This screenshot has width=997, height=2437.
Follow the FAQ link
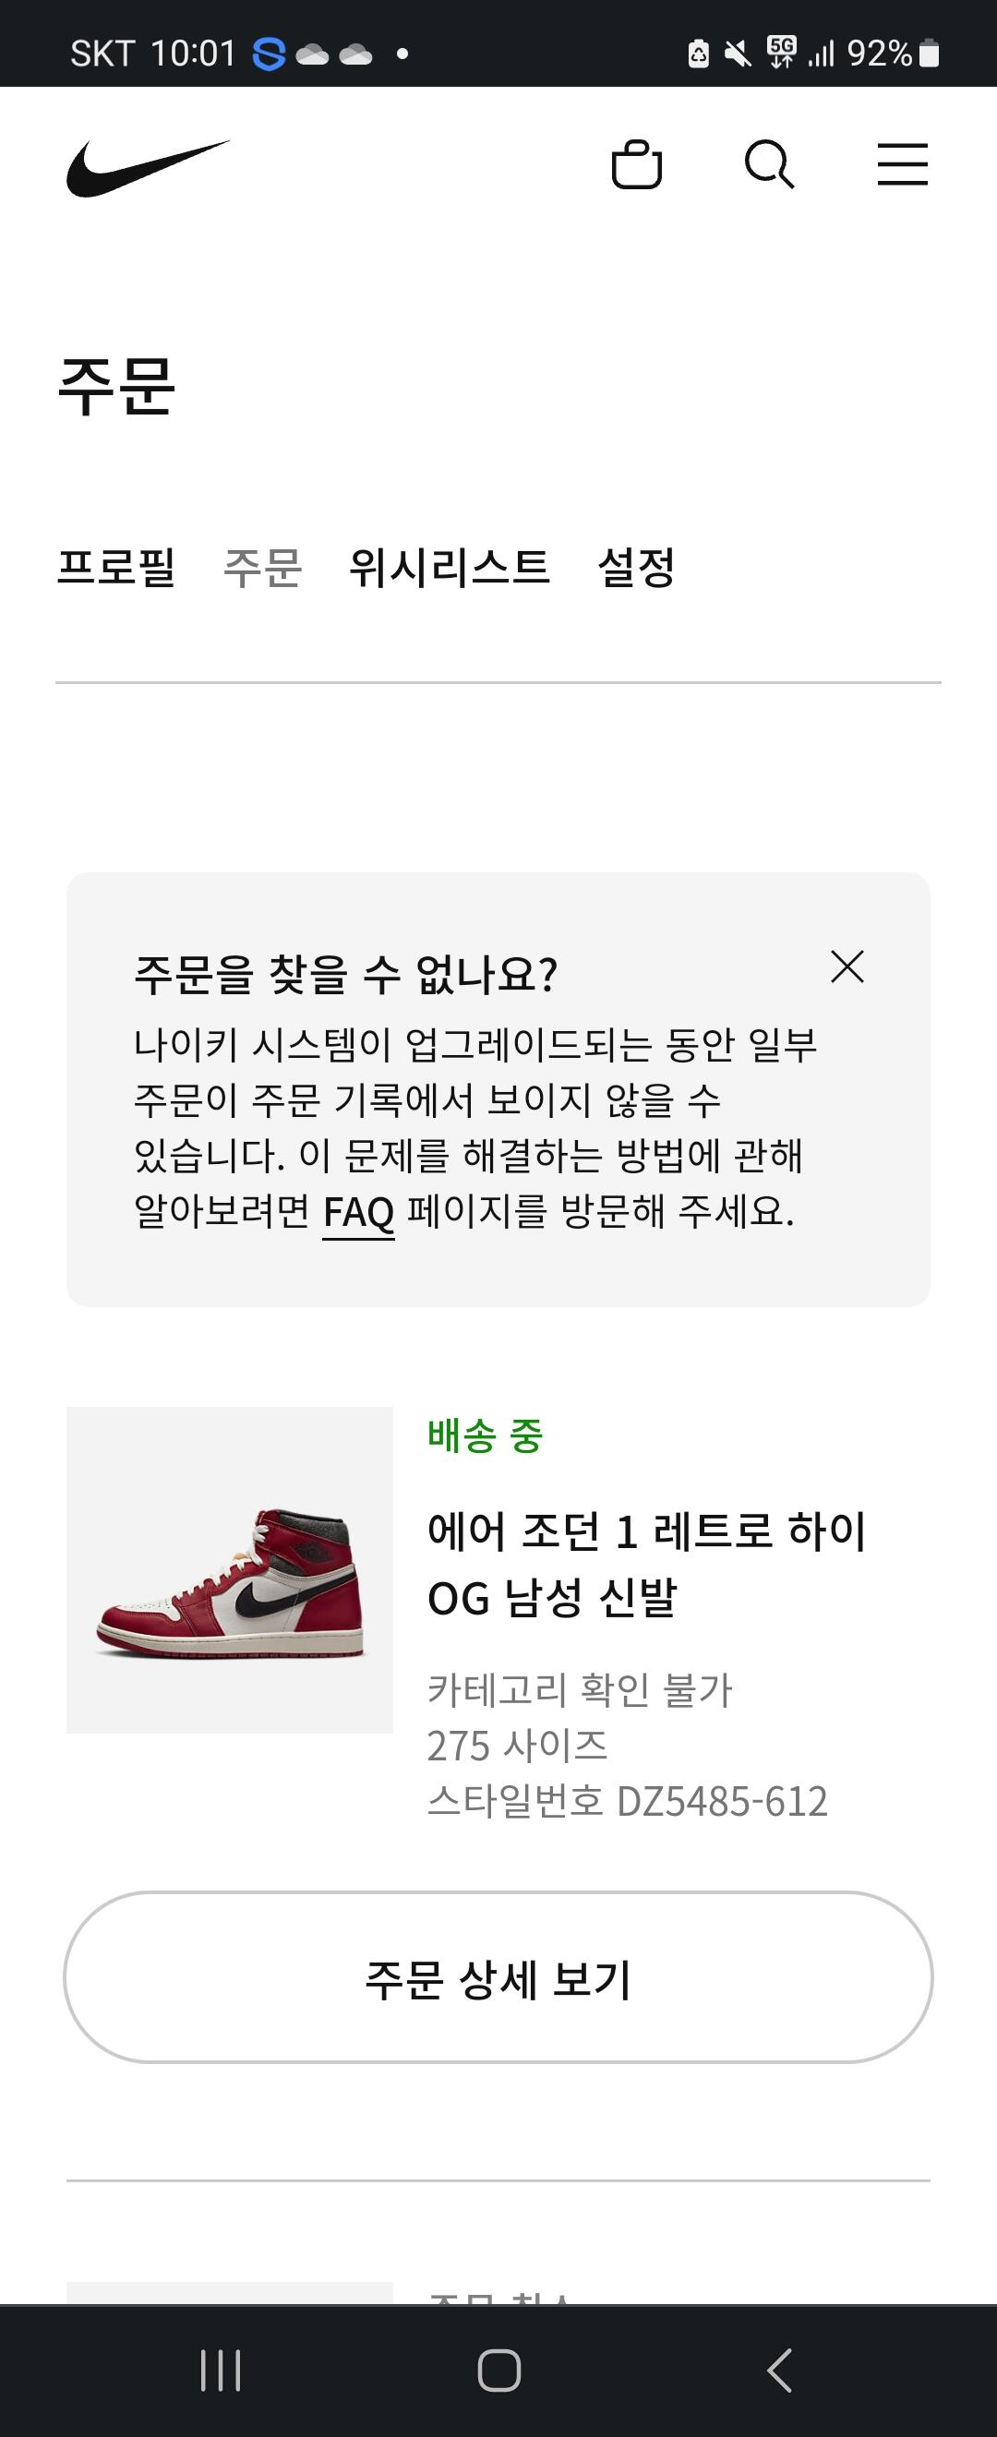click(x=357, y=1212)
